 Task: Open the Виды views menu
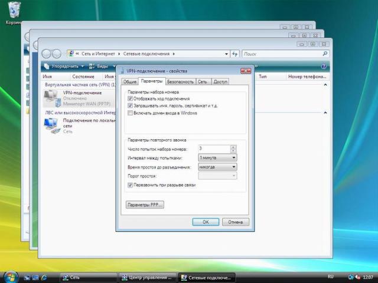100,66
